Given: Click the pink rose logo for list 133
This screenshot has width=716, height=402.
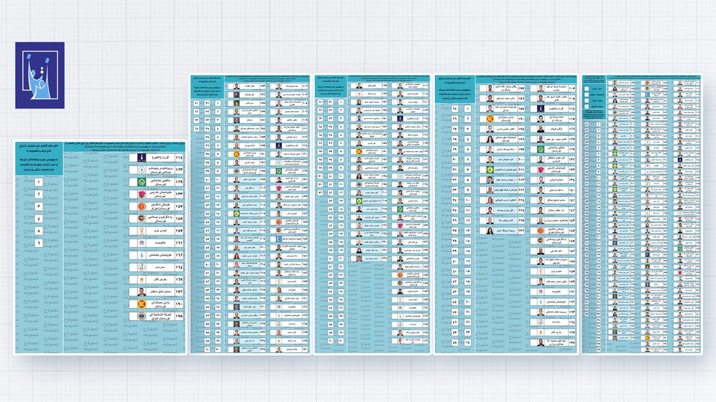Looking at the screenshot, I should tap(140, 194).
